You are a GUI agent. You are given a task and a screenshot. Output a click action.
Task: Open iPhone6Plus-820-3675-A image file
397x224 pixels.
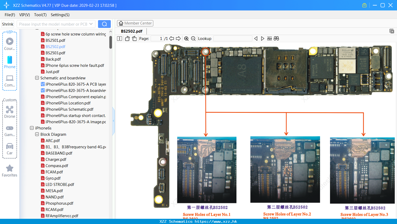click(76, 122)
